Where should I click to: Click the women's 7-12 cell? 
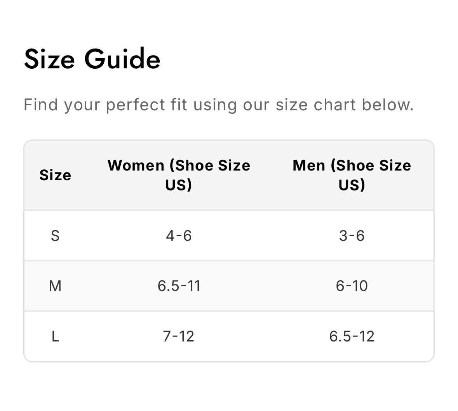(179, 336)
